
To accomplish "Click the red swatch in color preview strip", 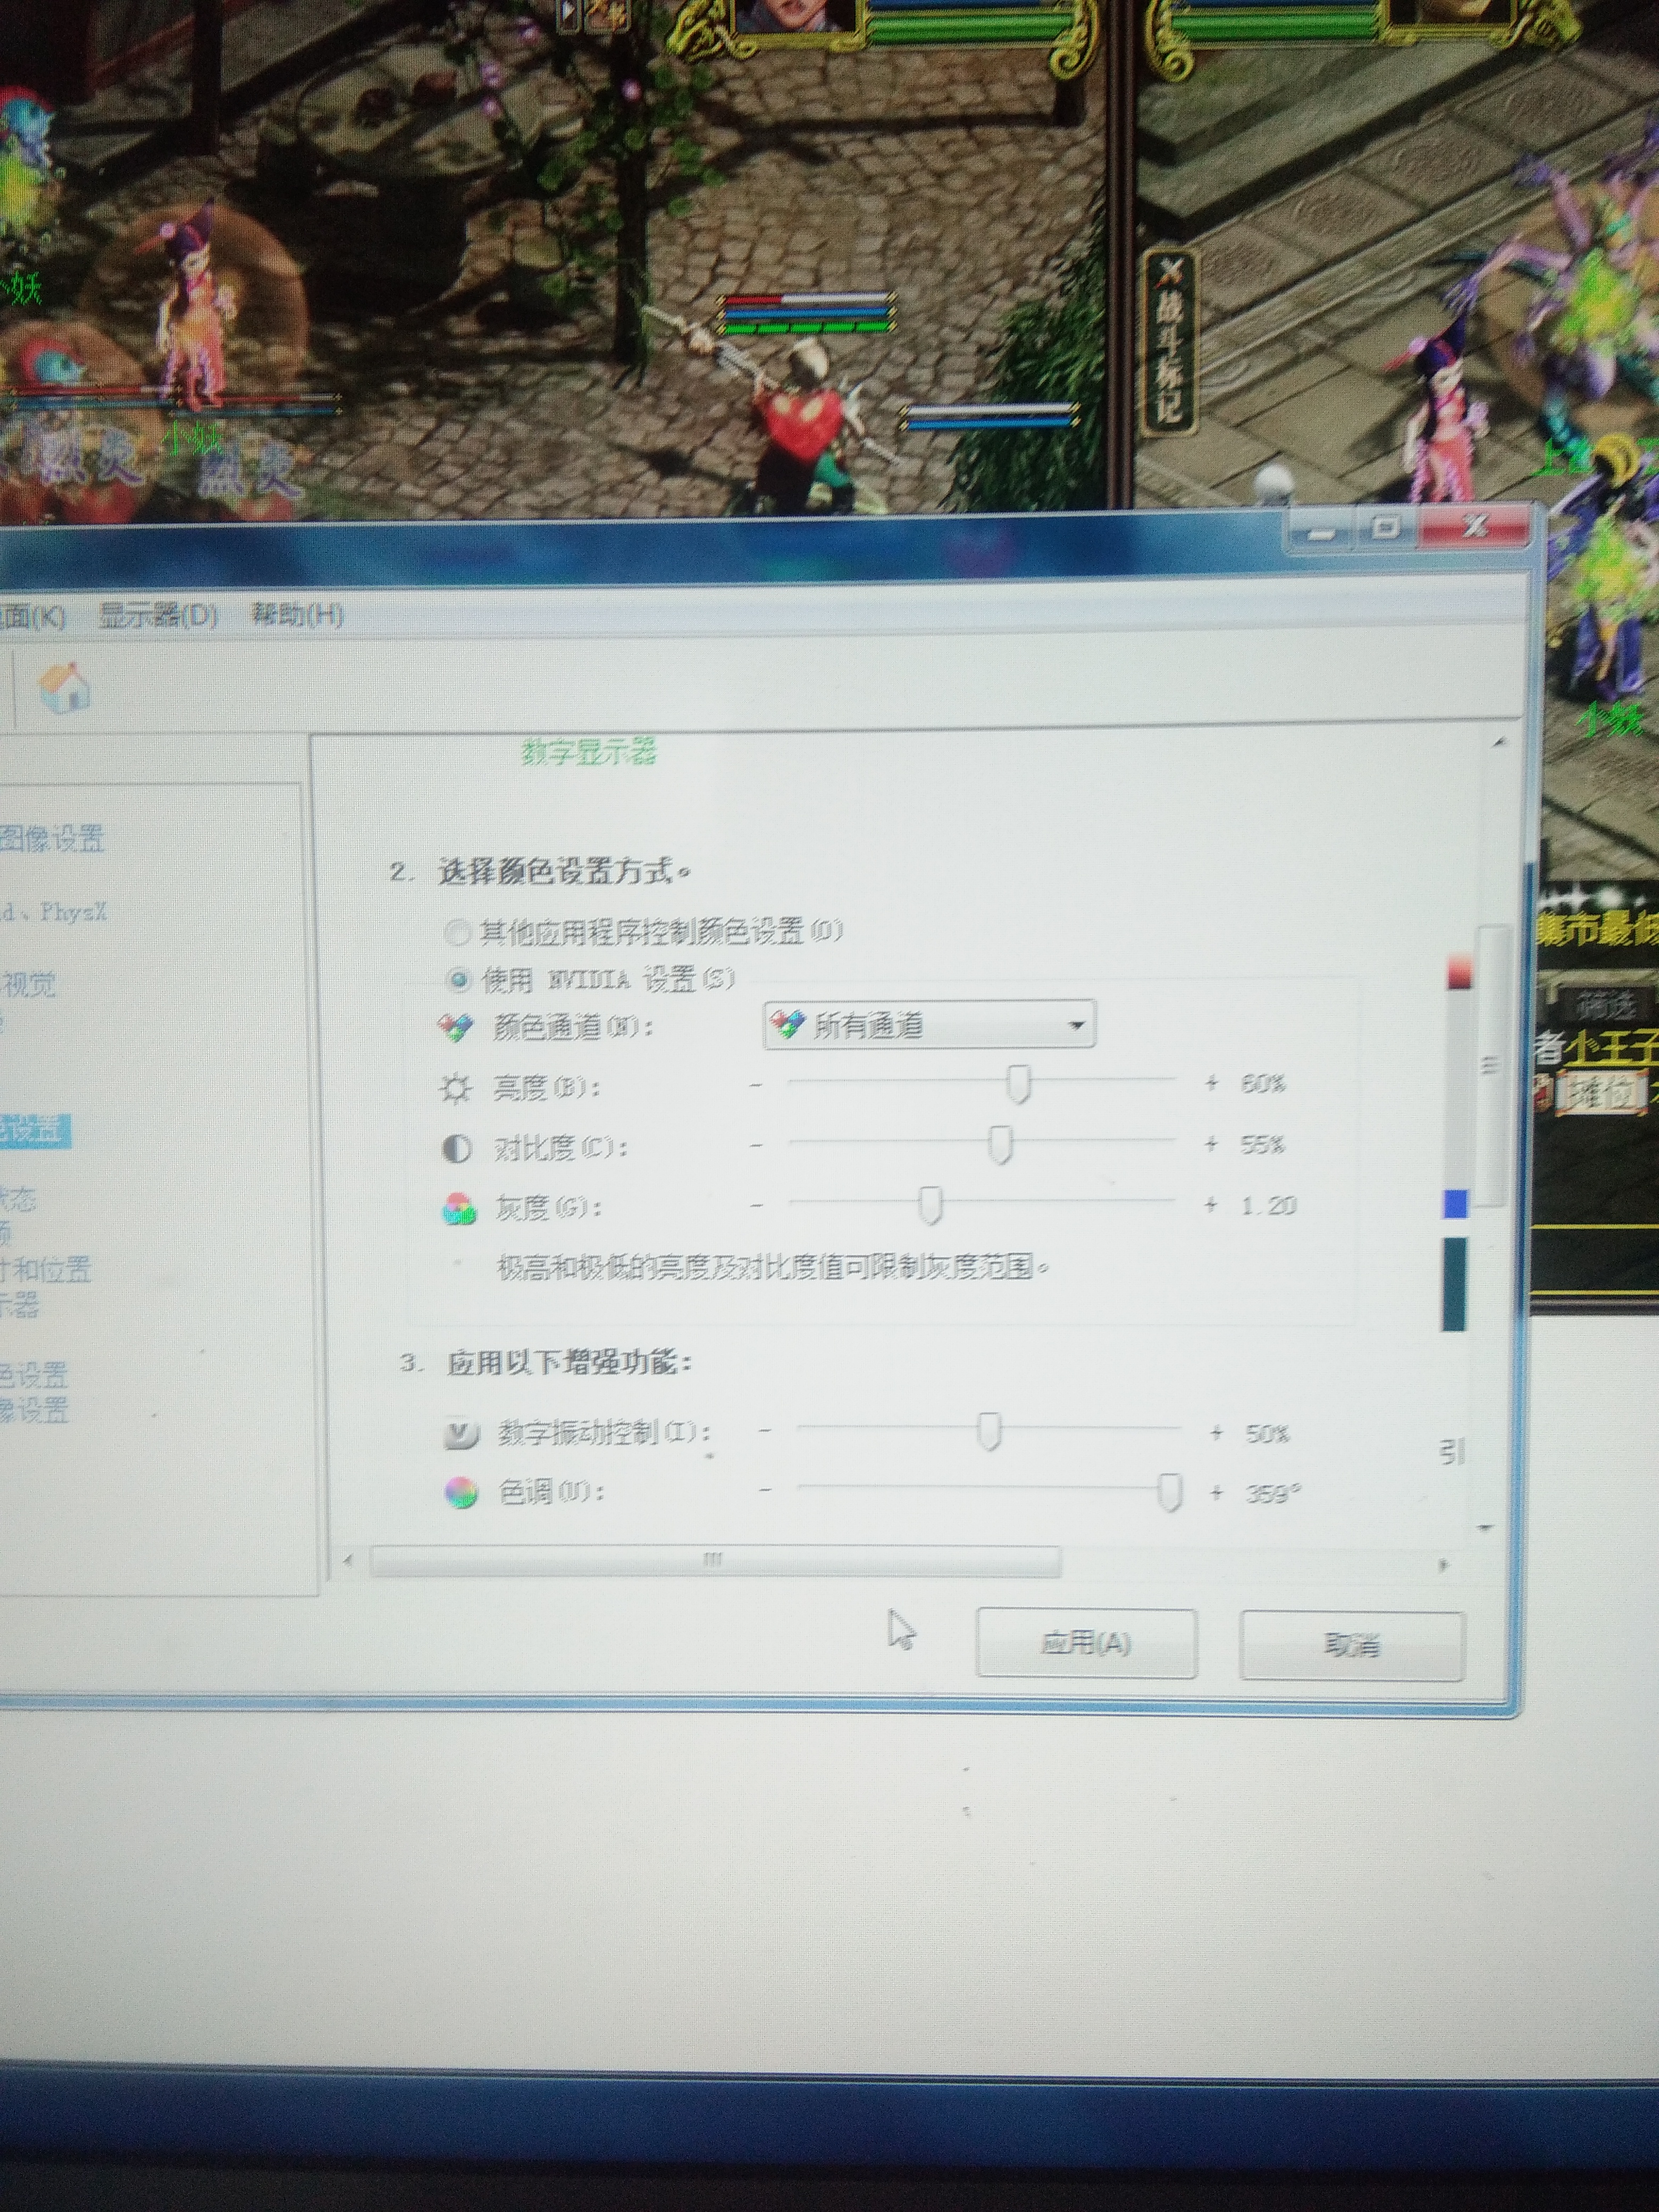I will pos(1459,972).
